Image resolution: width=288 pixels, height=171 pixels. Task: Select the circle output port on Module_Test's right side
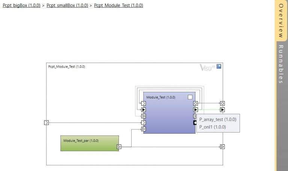point(195,103)
